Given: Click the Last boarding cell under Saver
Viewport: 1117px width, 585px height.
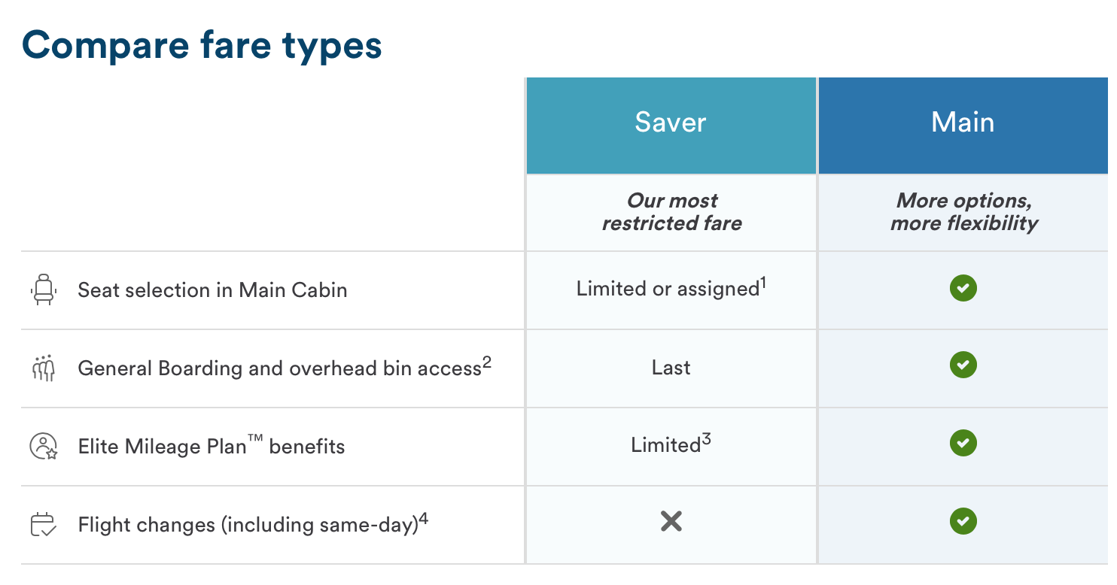Looking at the screenshot, I should click(671, 368).
